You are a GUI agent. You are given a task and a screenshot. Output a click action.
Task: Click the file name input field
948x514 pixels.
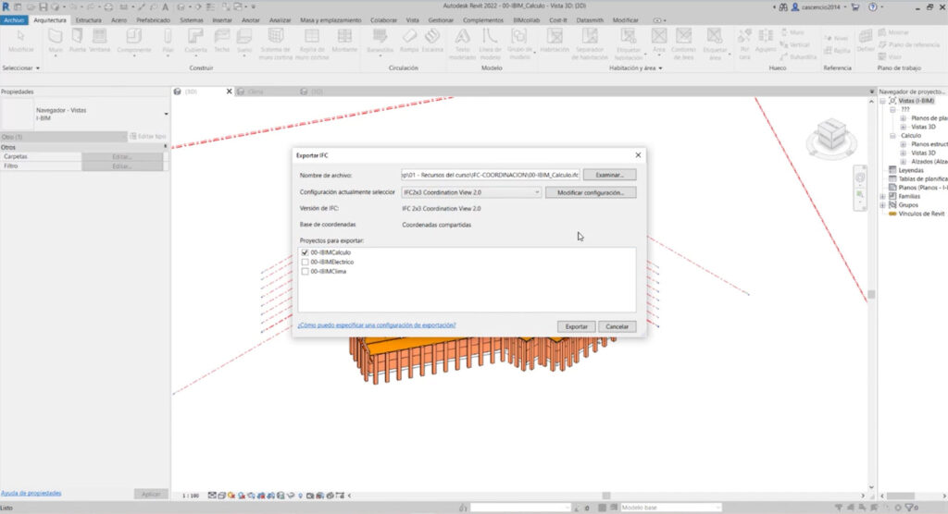[490, 175]
